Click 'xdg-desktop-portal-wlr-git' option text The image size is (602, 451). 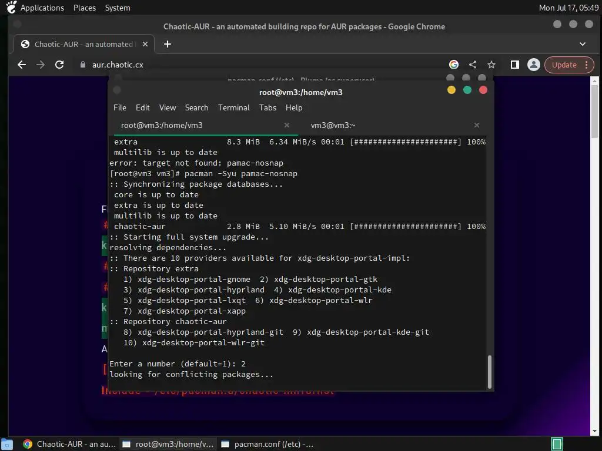pyautogui.click(x=203, y=343)
